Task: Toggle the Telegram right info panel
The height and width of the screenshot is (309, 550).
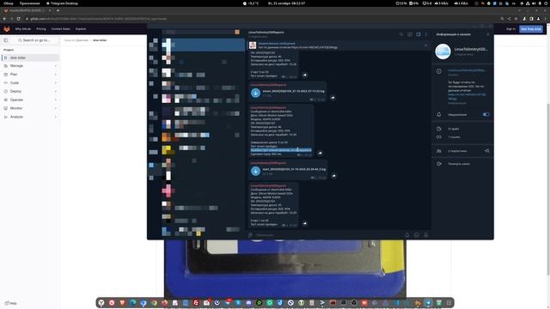Action: point(419,34)
